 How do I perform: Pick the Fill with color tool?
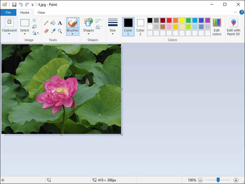tap(53, 23)
